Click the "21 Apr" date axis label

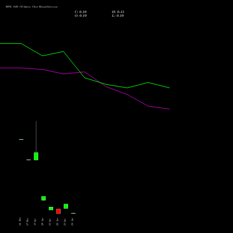(50, 222)
